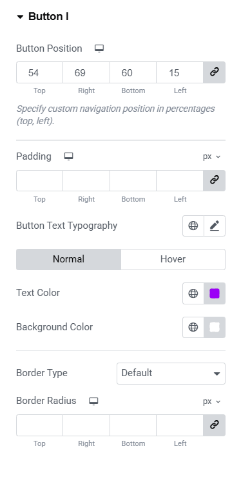Image resolution: width=241 pixels, height=477 pixels.
Task: Click the Top Button Position field showing 54
Action: tap(39, 72)
